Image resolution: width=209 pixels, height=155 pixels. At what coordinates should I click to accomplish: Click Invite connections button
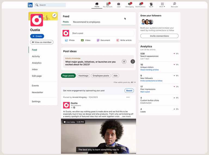tap(159, 36)
